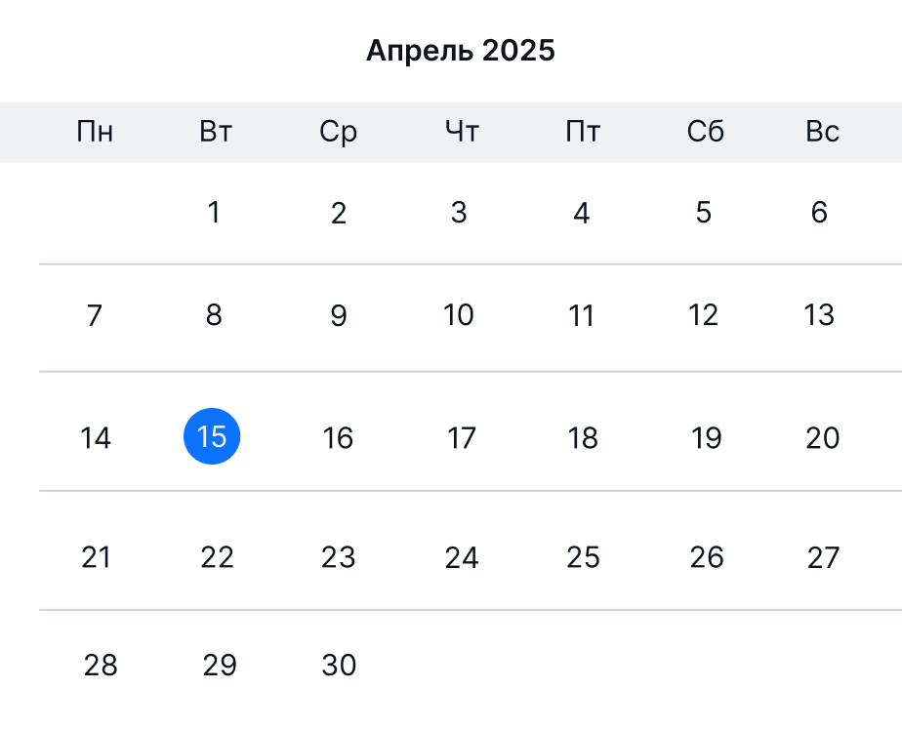Pick date 28 under Пн

coord(101,665)
